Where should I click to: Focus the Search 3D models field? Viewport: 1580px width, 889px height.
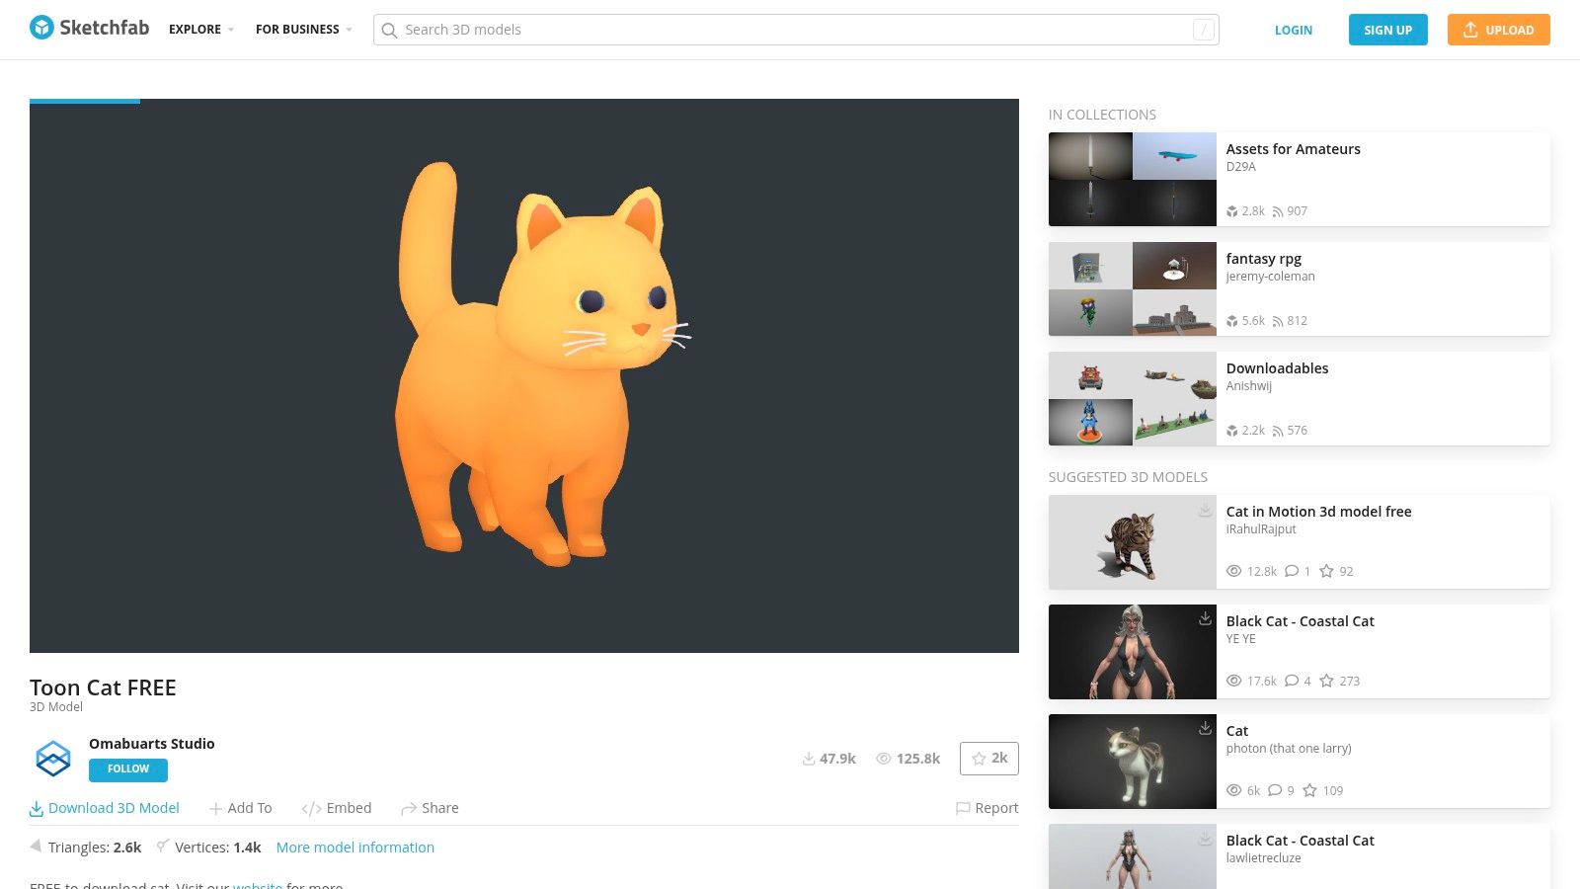click(x=796, y=30)
